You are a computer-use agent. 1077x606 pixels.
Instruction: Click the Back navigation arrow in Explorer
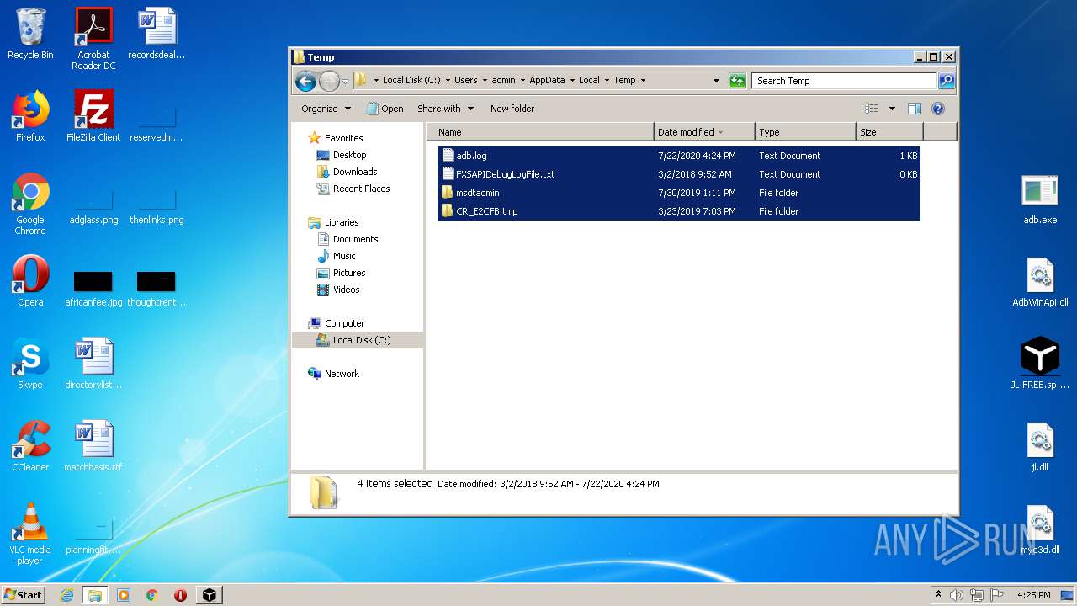305,81
